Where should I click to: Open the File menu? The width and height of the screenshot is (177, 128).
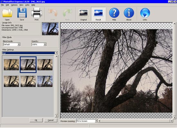[x=2, y=5]
